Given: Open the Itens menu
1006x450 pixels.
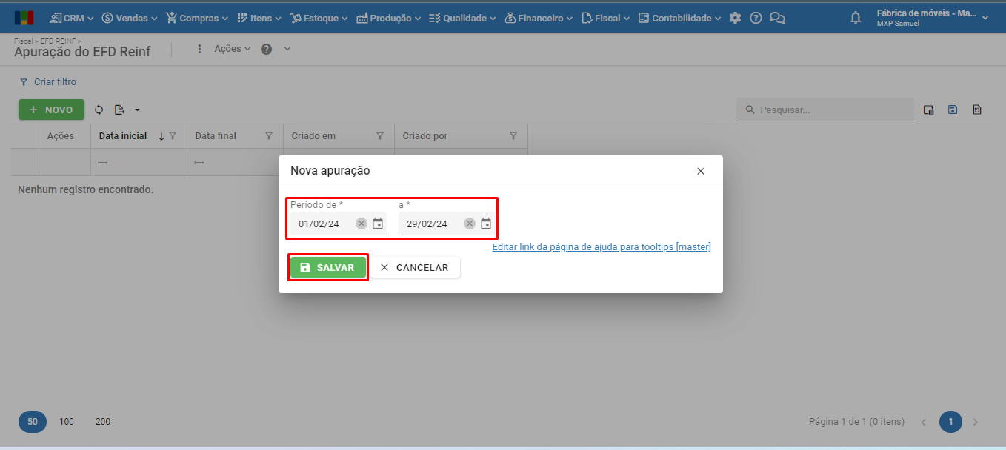Looking at the screenshot, I should pyautogui.click(x=259, y=18).
